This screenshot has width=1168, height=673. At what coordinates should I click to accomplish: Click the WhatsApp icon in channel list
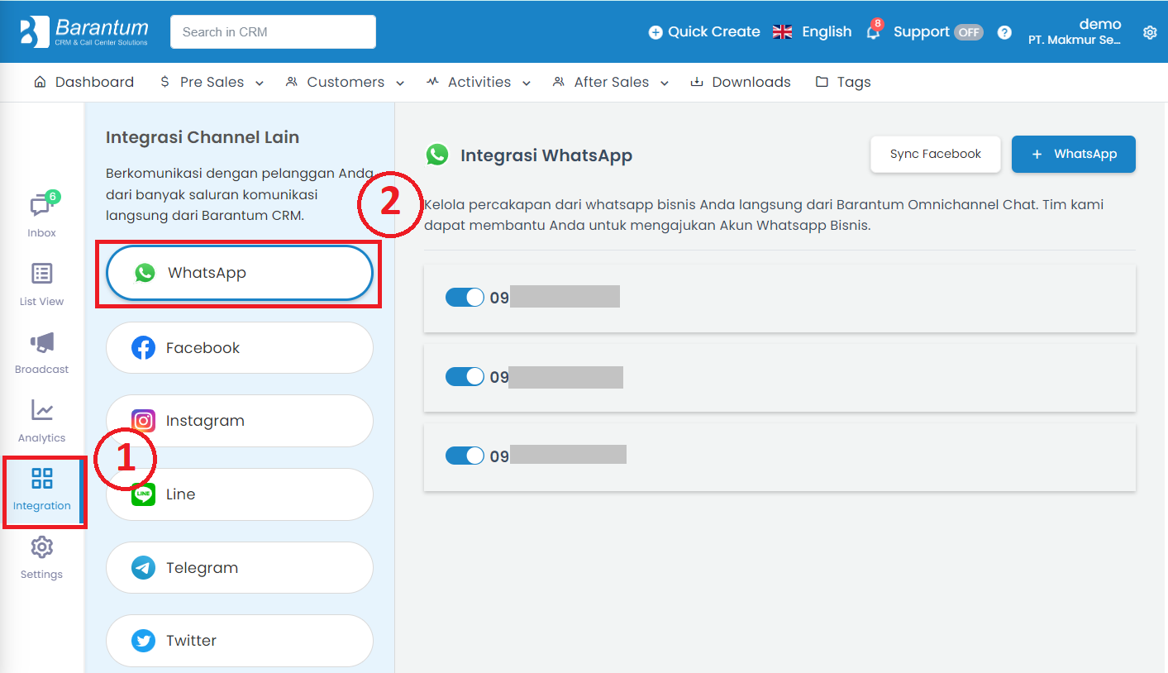[145, 273]
